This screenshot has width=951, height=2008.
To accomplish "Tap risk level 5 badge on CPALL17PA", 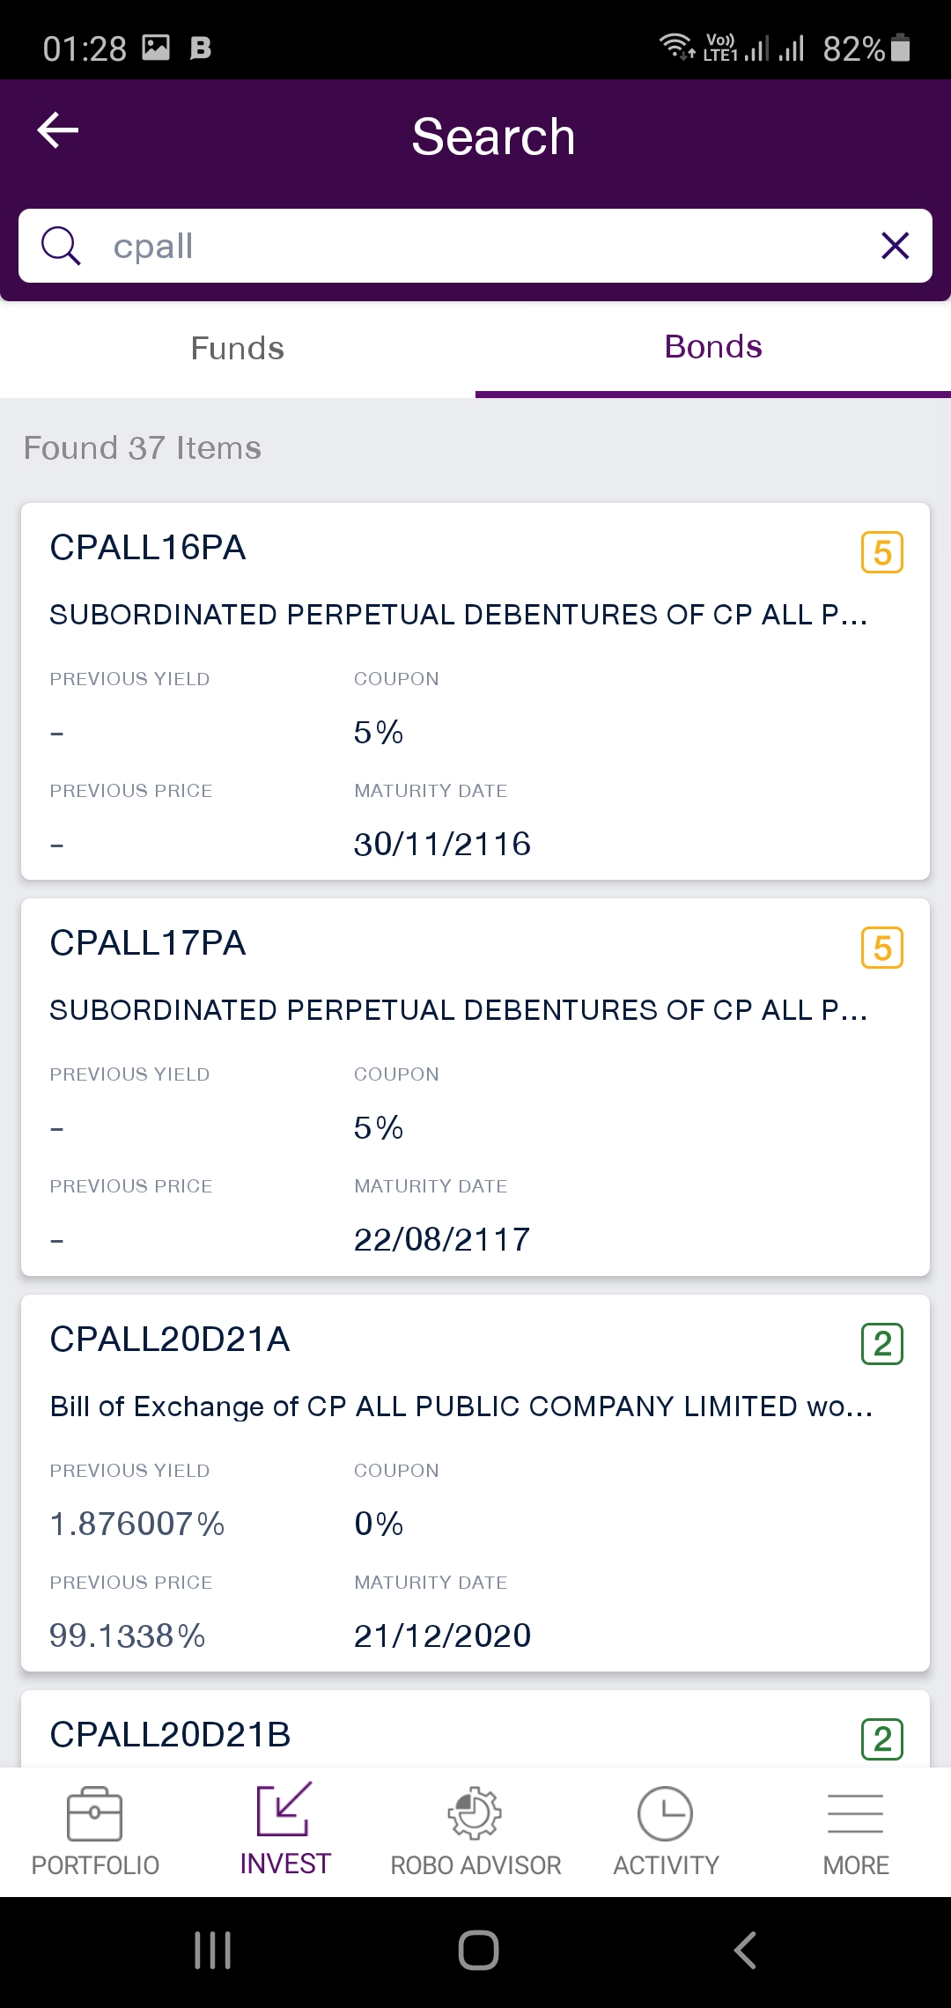I will tap(882, 949).
